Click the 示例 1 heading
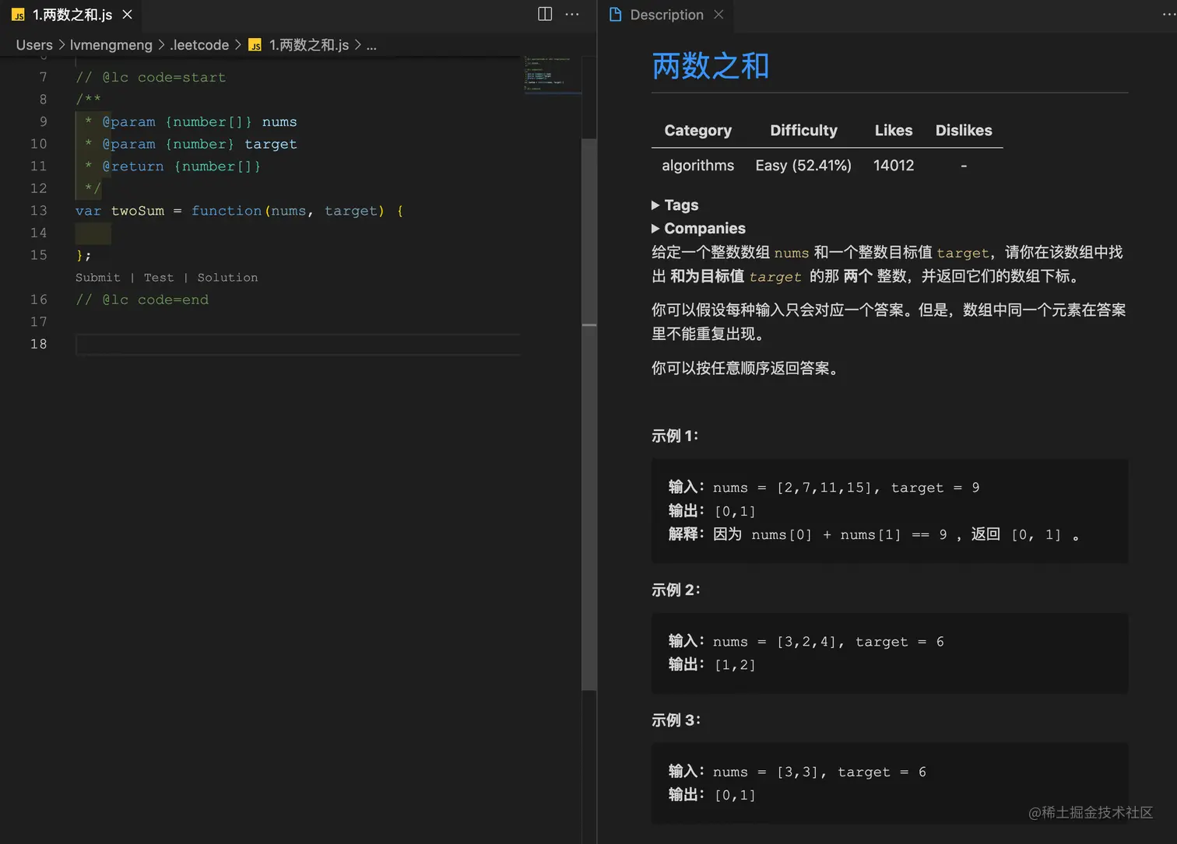 tap(675, 436)
